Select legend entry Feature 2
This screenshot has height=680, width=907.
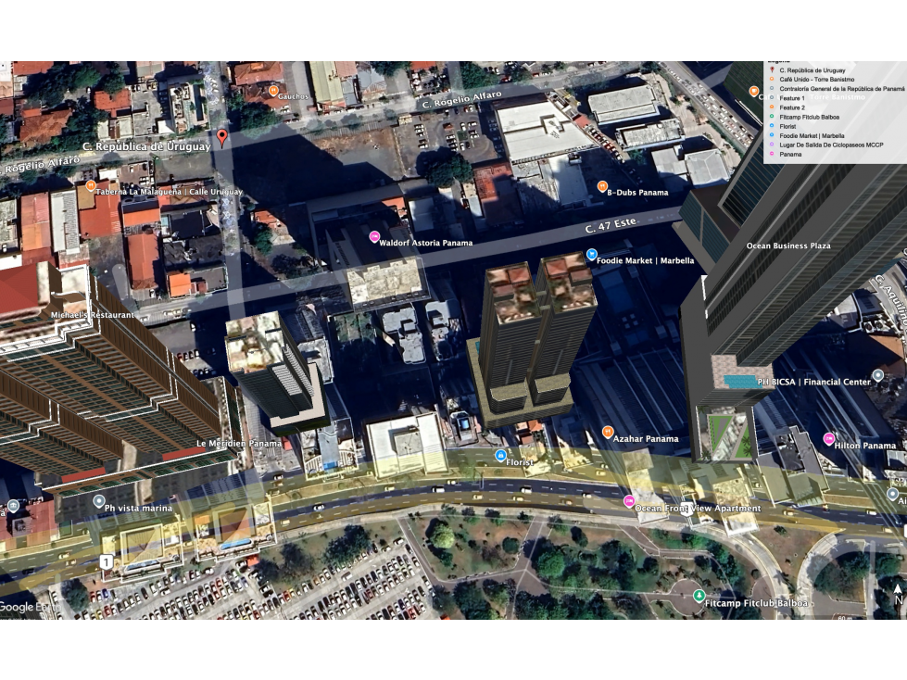click(x=792, y=107)
